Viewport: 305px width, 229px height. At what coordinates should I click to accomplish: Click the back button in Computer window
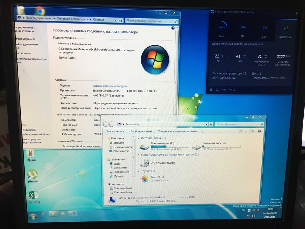click(x=106, y=124)
